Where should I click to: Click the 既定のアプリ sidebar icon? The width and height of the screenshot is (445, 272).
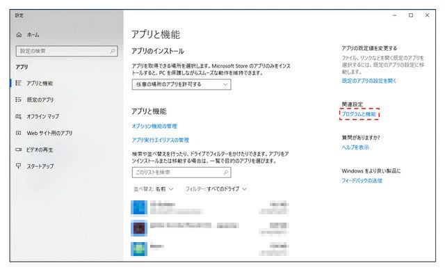point(19,99)
